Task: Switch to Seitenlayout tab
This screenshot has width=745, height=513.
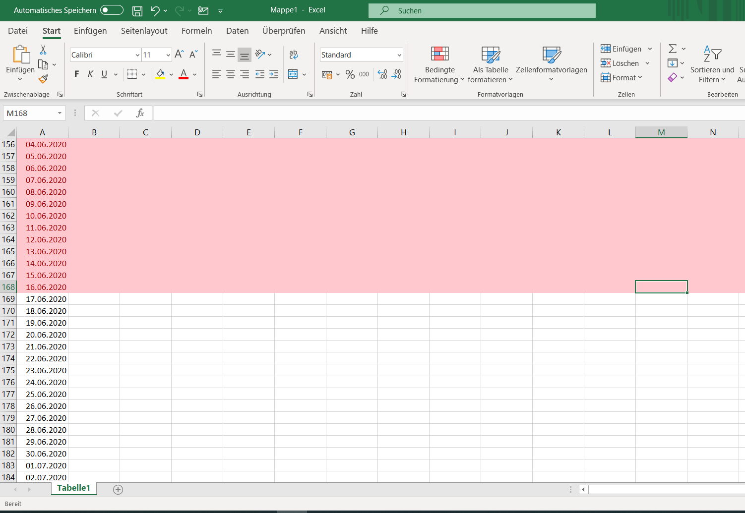Action: pyautogui.click(x=144, y=31)
